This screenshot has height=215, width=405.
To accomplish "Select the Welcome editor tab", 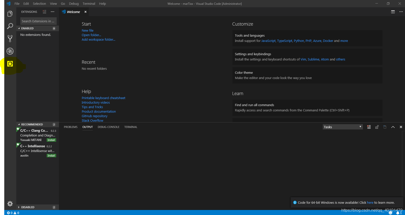I will pos(74,12).
